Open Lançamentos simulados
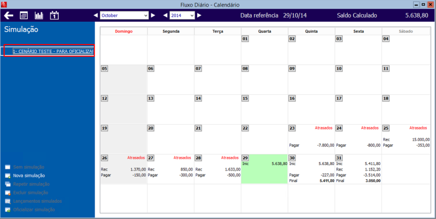Viewport: 436px width, 219px height. click(x=38, y=201)
